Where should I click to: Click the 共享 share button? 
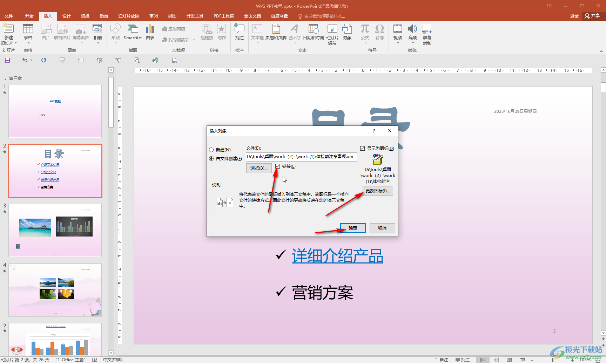[593, 16]
